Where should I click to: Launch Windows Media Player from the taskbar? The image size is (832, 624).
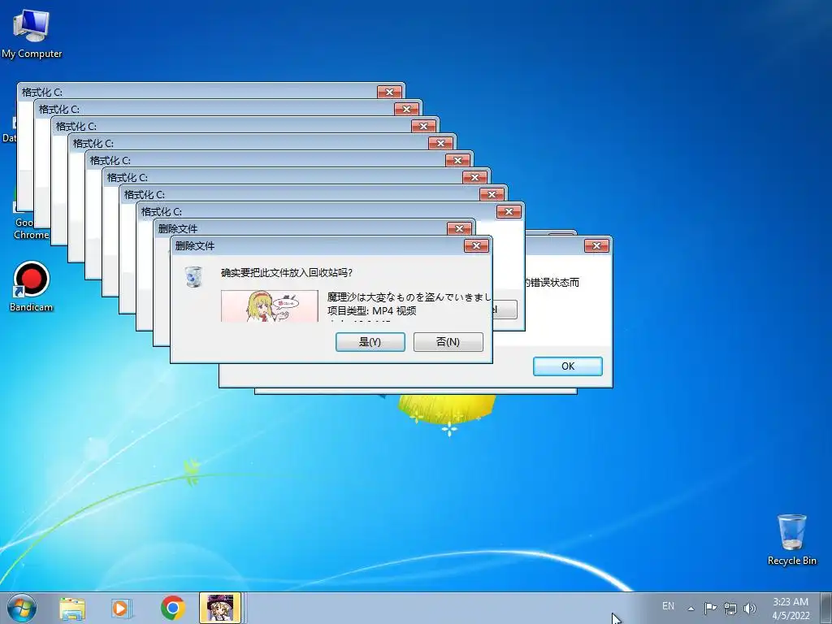point(122,609)
